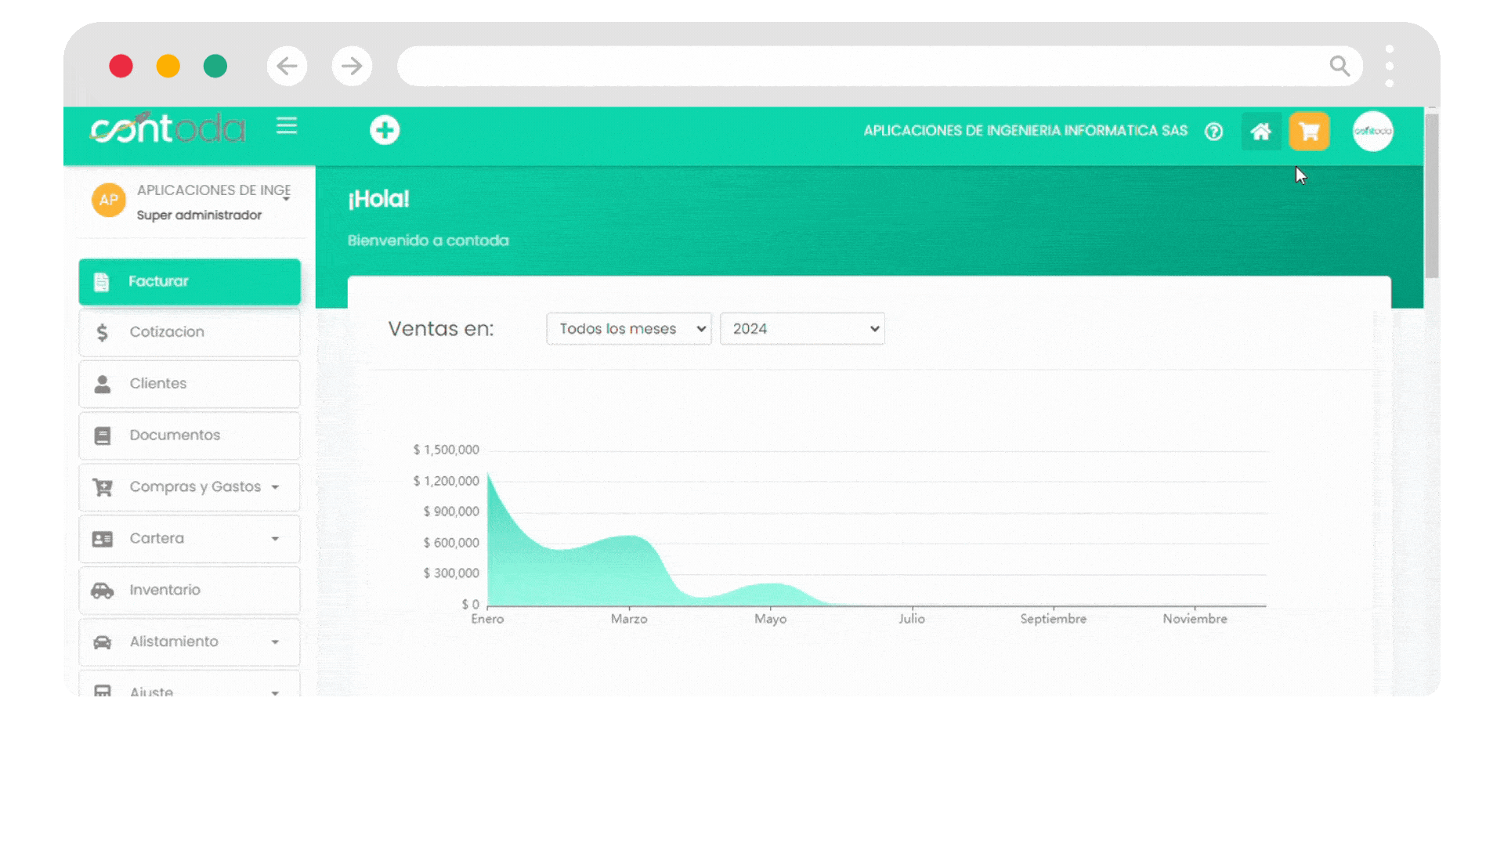The image size is (1504, 846).
Task: Go to the Documentos section
Action: pos(190,436)
